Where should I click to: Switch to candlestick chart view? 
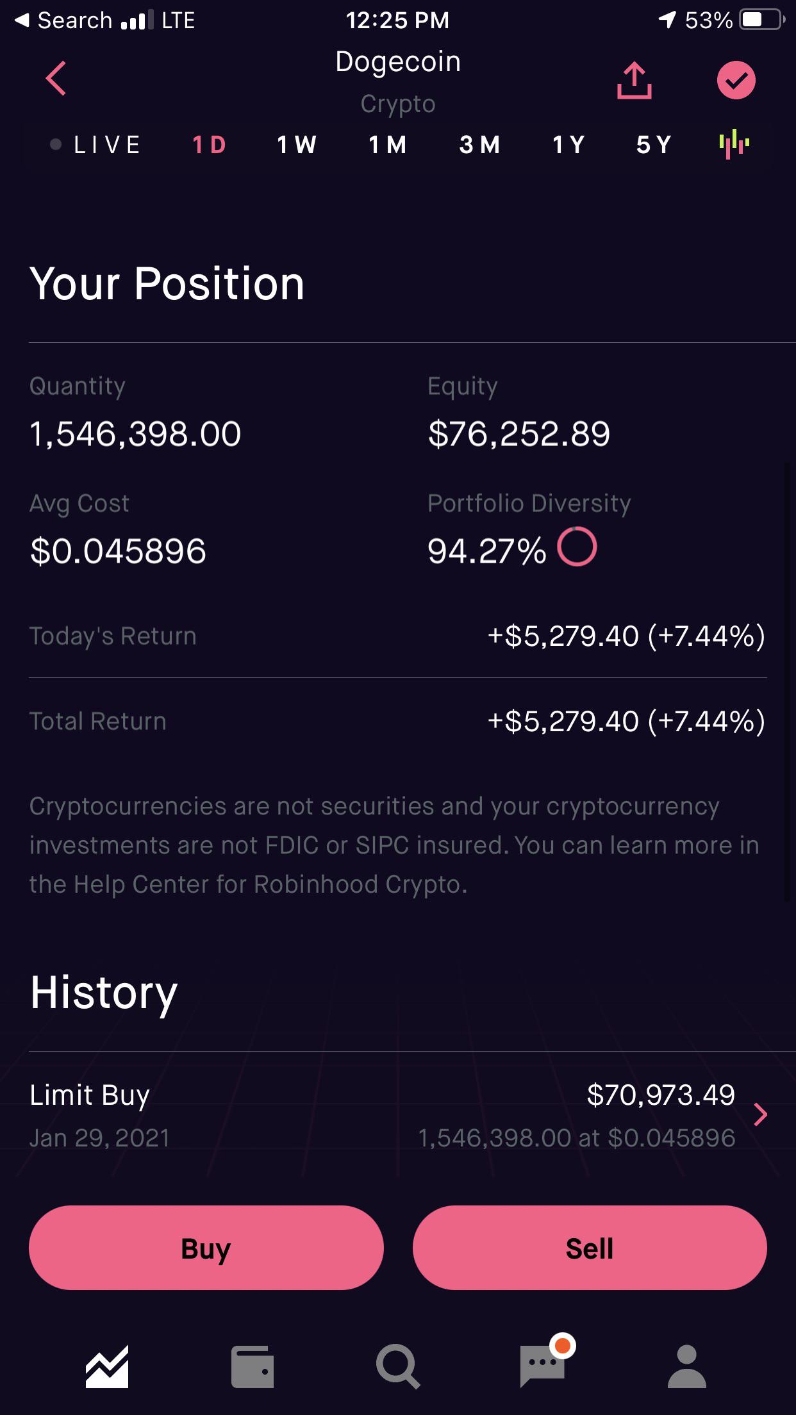tap(734, 144)
